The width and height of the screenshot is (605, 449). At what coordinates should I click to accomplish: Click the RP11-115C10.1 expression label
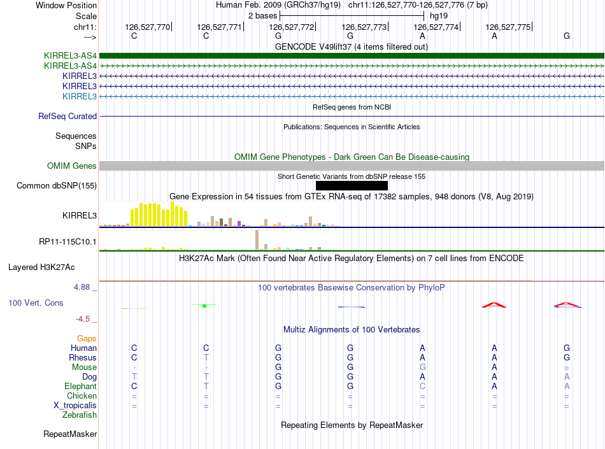(68, 242)
